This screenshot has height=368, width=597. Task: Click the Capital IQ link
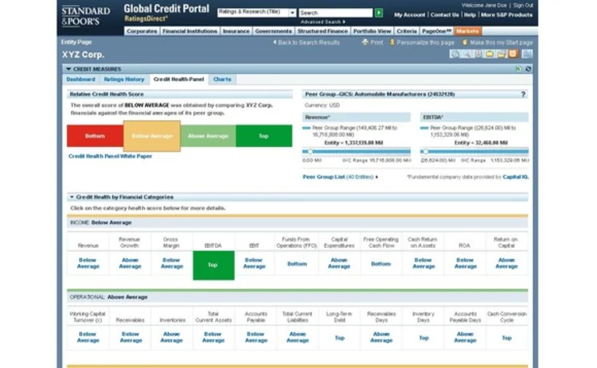[x=516, y=176]
